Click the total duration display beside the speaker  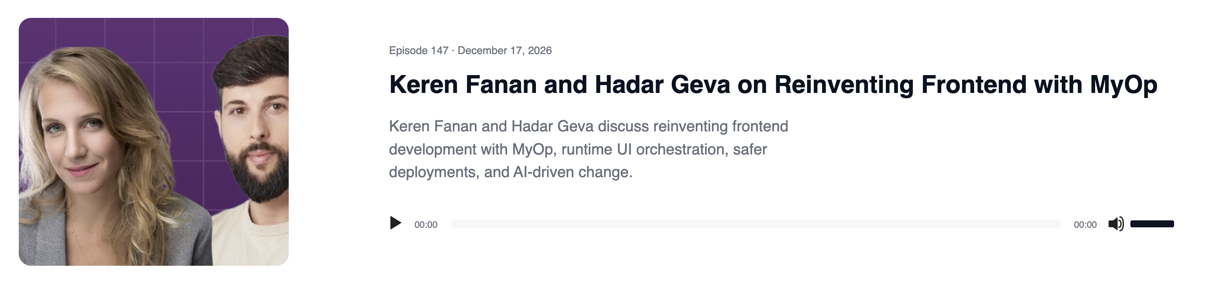1085,225
